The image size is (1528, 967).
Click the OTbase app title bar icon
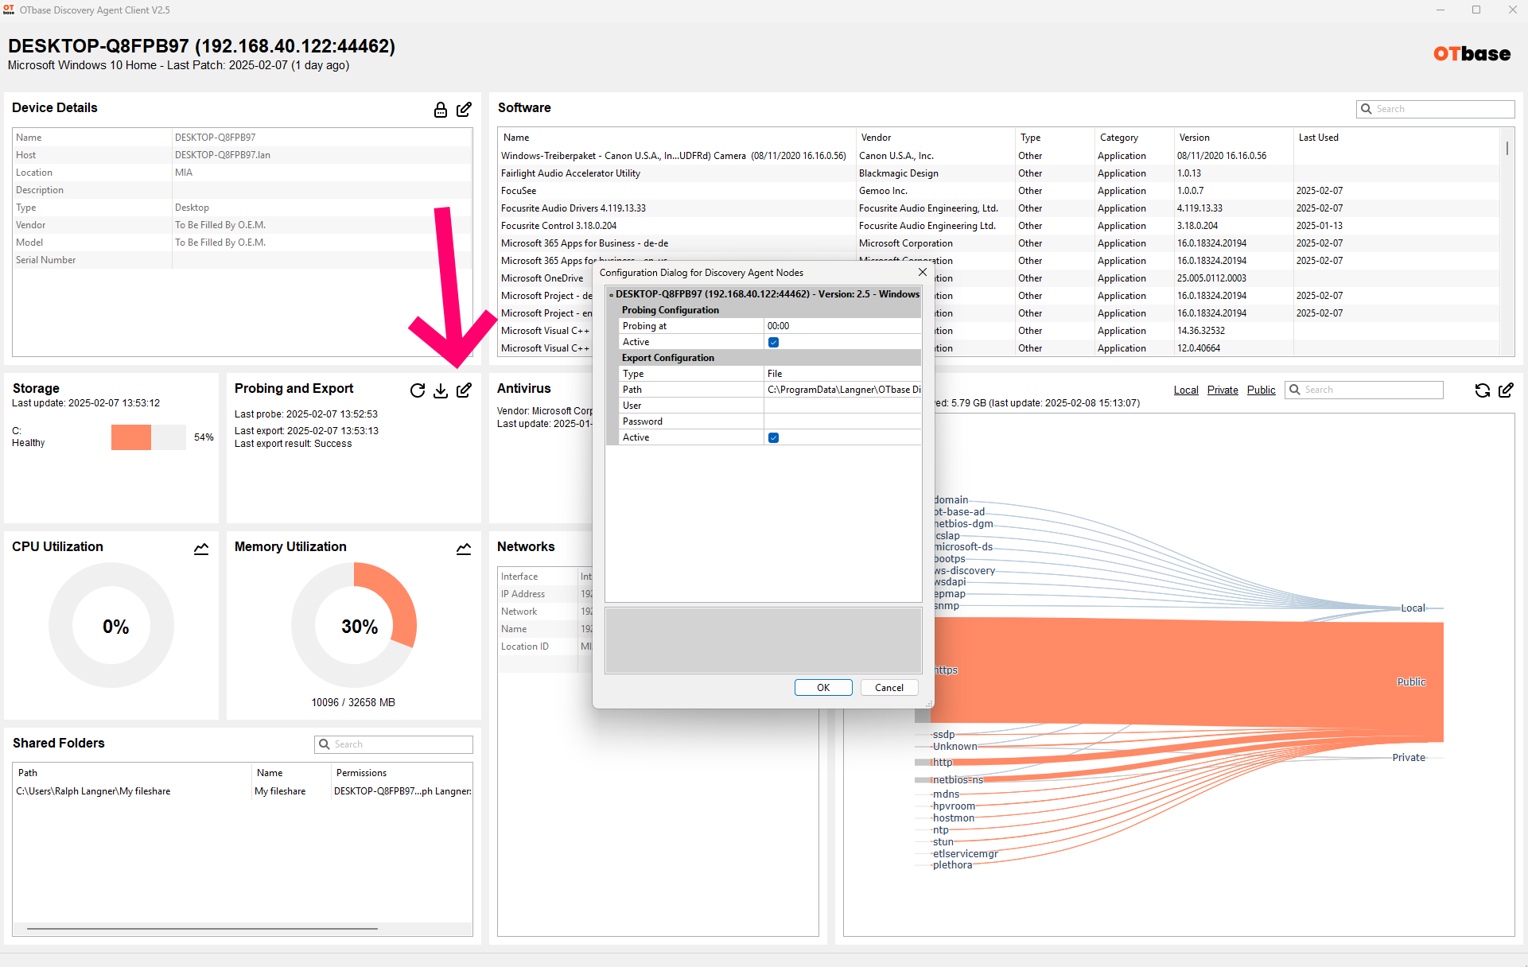[x=9, y=10]
